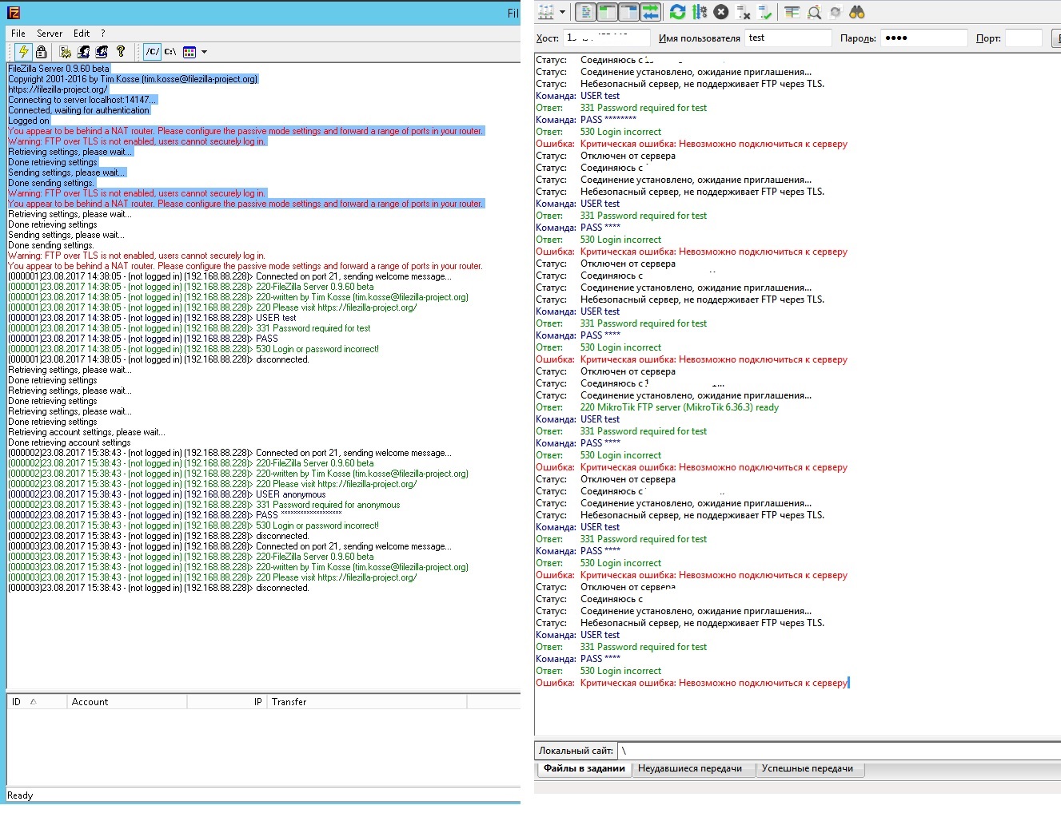Open the Groups configuration icon

coord(102,52)
